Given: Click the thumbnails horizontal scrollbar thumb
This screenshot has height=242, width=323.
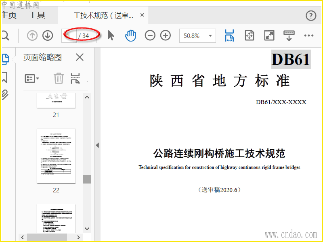Looking at the screenshot, I should [47, 237].
